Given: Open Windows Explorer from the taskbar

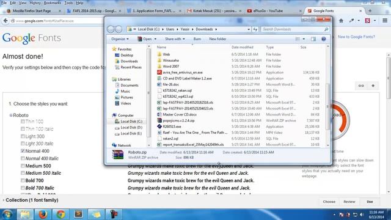Looking at the screenshot, I should pyautogui.click(x=25, y=215).
